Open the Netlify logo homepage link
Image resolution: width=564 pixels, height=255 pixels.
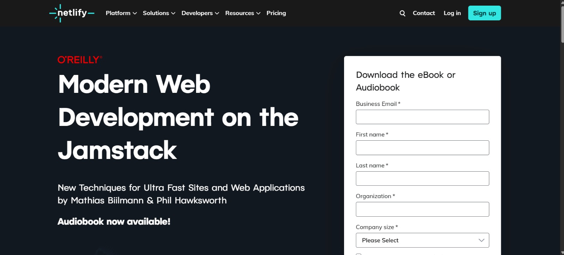coord(72,13)
